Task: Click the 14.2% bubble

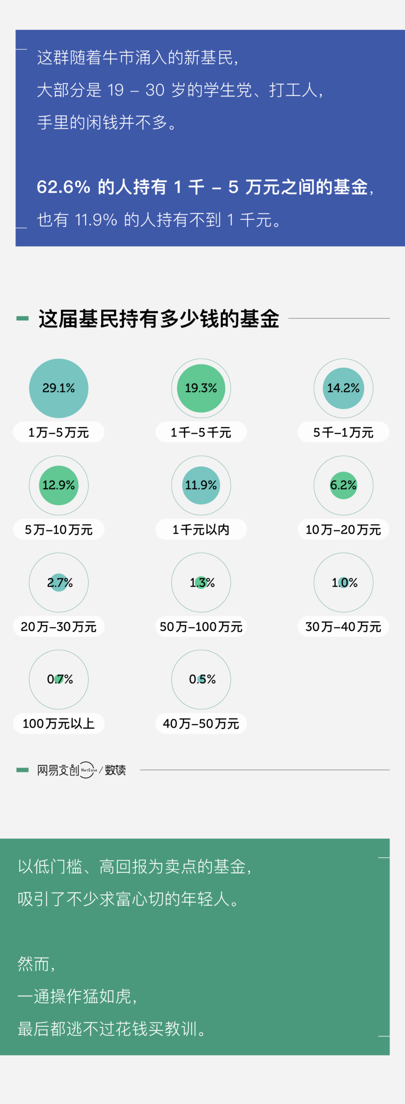Action: (343, 388)
